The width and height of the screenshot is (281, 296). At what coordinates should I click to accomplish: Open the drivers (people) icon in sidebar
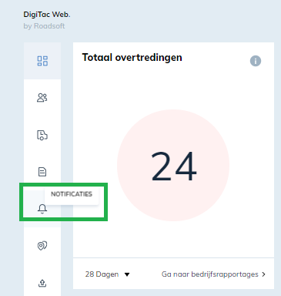[42, 98]
